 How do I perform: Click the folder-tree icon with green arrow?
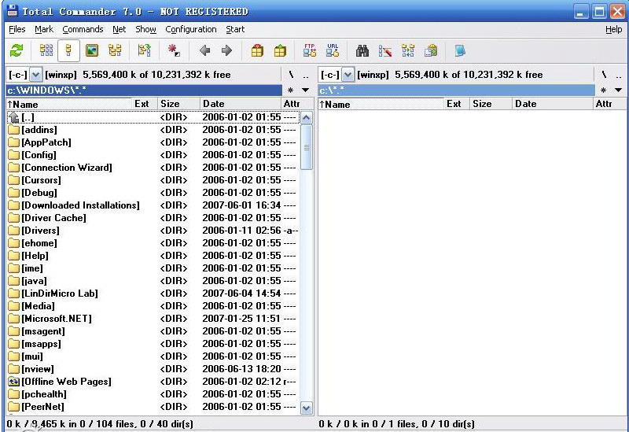click(145, 50)
